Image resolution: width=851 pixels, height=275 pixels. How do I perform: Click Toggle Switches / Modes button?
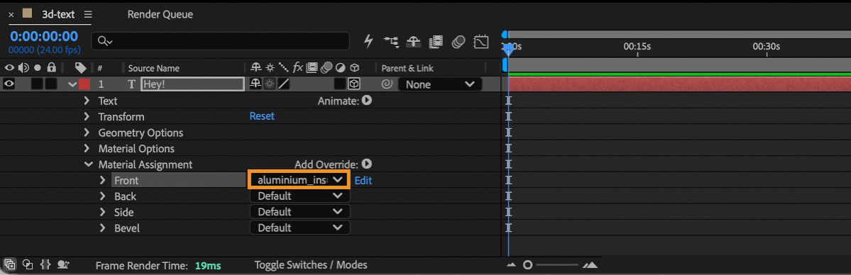[311, 264]
